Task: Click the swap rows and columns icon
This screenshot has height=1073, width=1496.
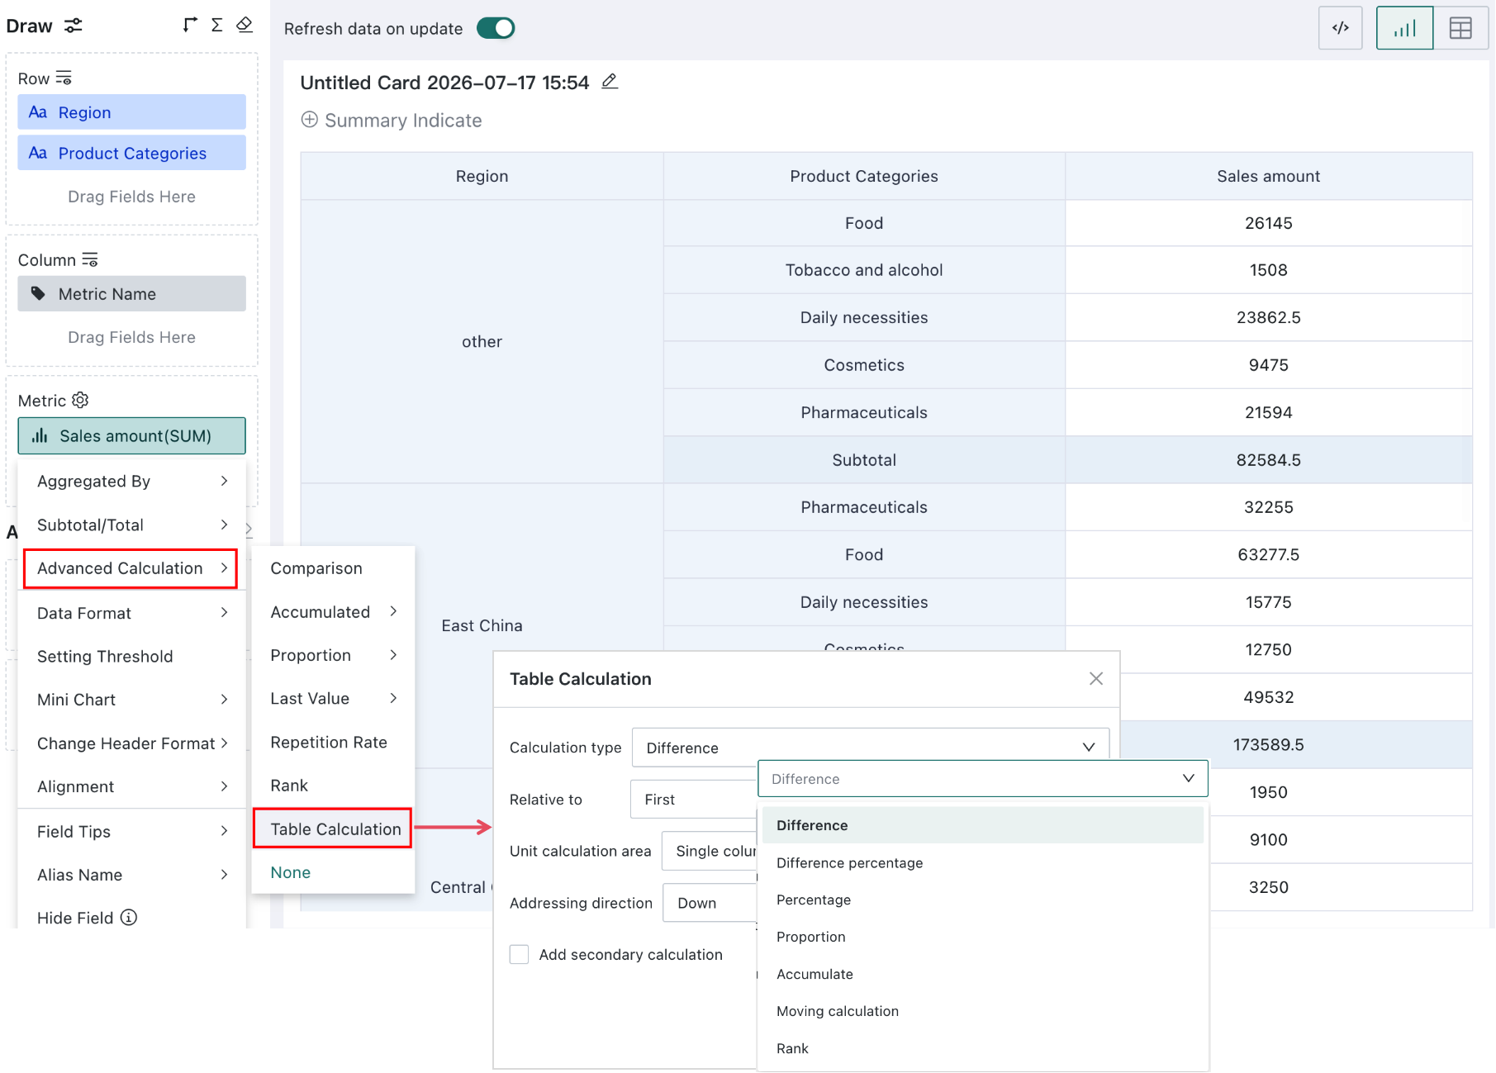Action: (190, 25)
